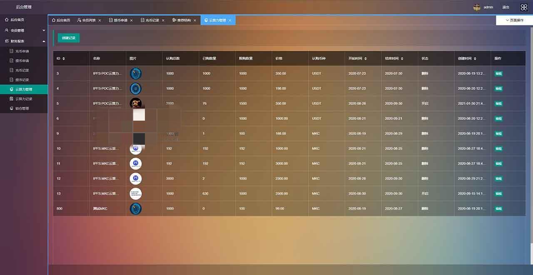Click the 创建记录 button
This screenshot has height=275, width=533.
click(69, 38)
